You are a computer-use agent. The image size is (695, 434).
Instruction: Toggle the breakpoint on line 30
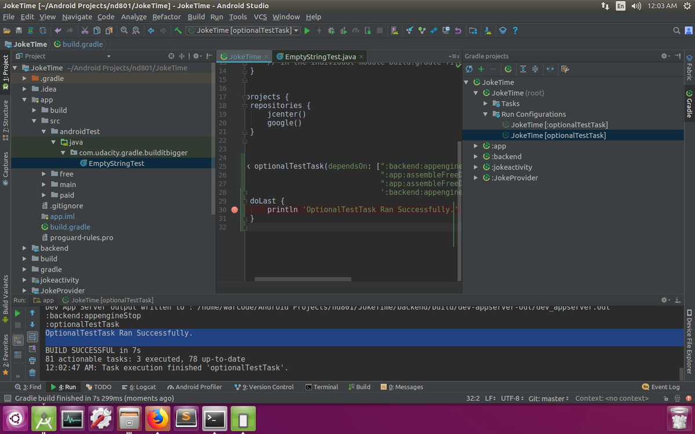click(x=234, y=209)
